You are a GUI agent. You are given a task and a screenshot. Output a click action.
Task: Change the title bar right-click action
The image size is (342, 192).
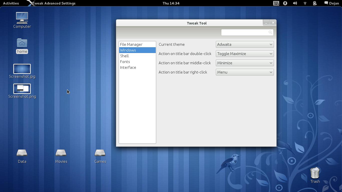click(x=245, y=72)
